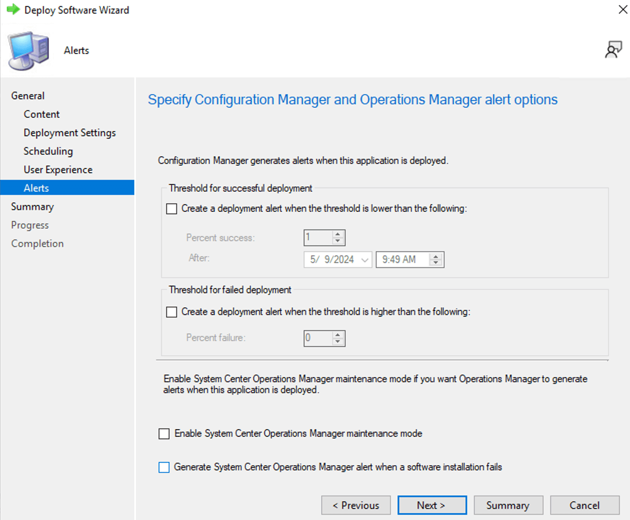Click the down arrow on Percent failure stepper

[338, 341]
